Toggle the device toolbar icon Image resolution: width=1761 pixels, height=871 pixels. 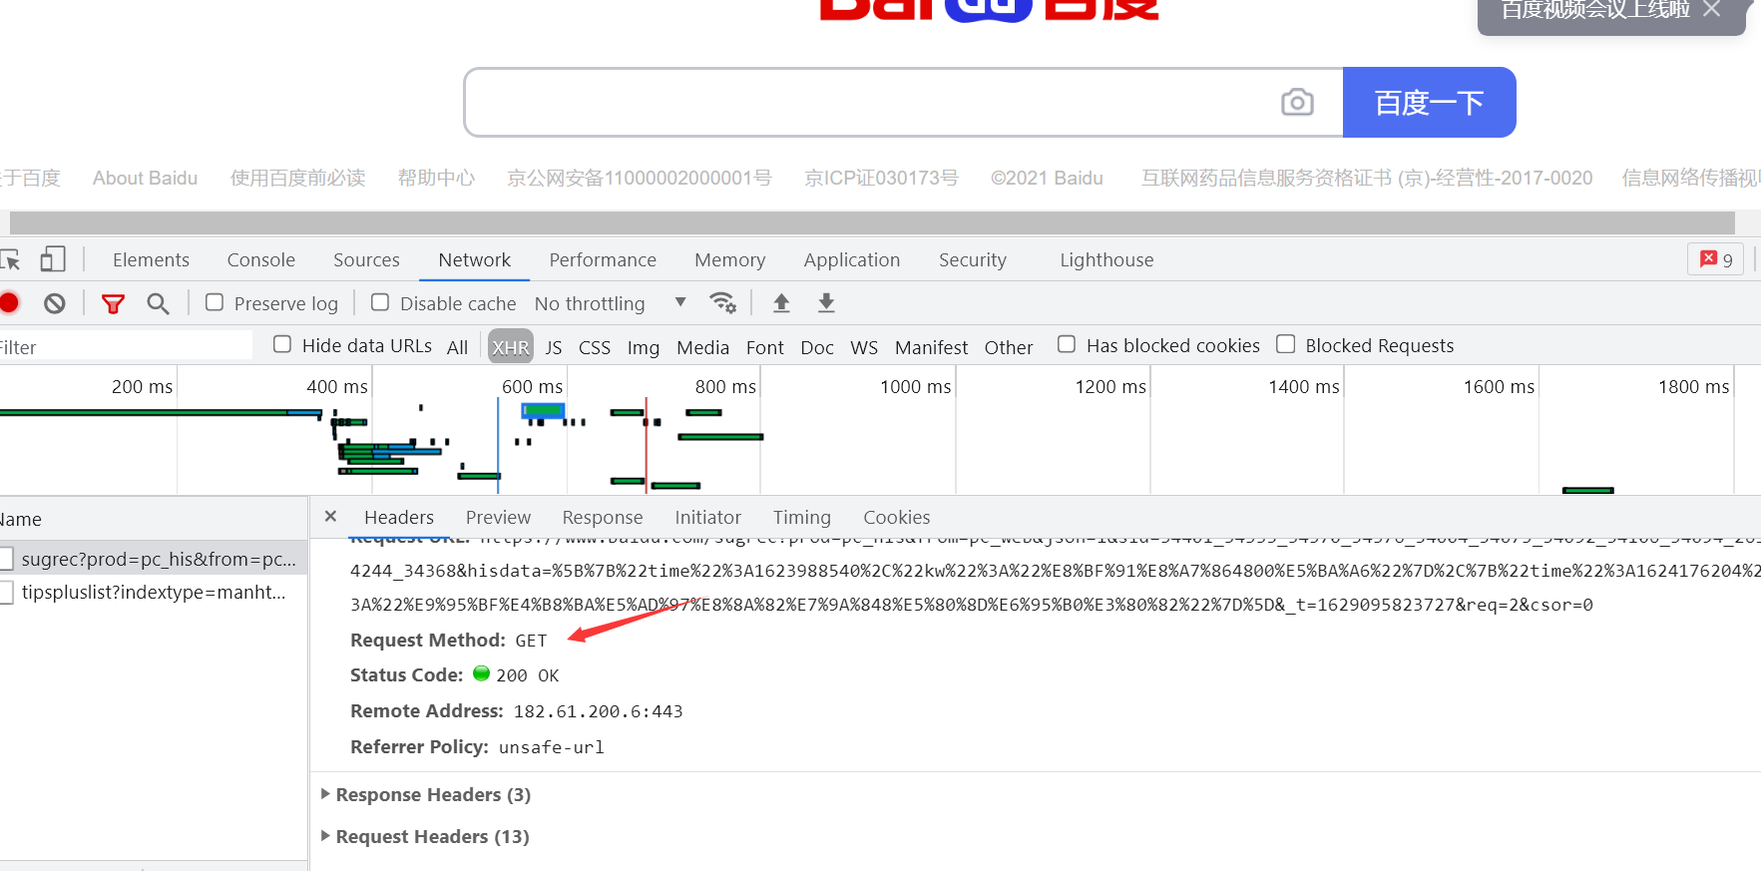53,259
